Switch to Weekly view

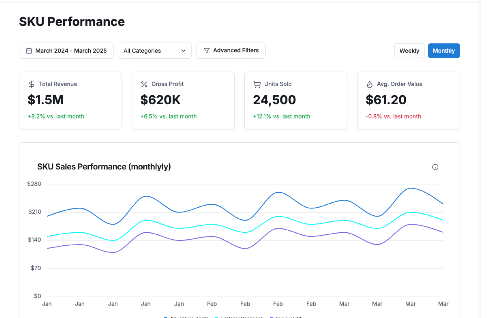coord(409,51)
